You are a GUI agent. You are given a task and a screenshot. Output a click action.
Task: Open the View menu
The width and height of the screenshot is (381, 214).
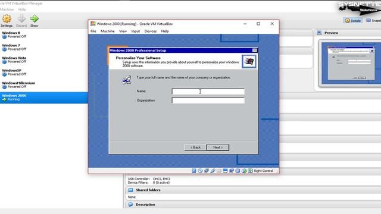(x=123, y=32)
